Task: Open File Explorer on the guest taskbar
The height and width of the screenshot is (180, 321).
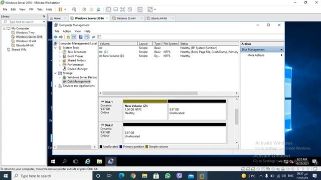Action: pyautogui.click(x=99, y=161)
